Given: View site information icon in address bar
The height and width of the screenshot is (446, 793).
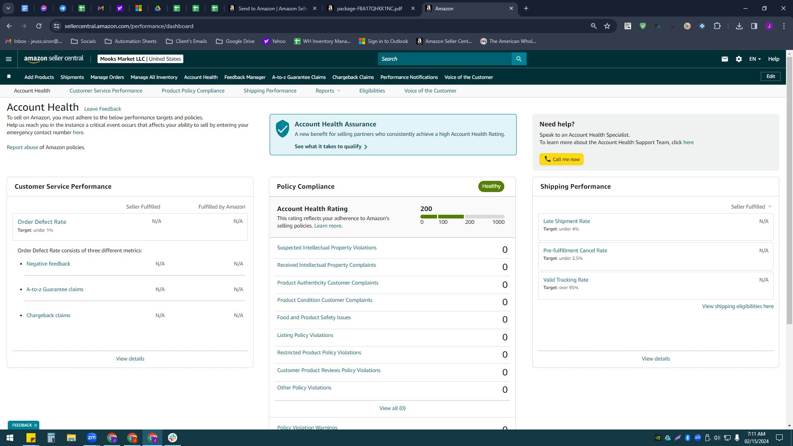Looking at the screenshot, I should (x=57, y=26).
